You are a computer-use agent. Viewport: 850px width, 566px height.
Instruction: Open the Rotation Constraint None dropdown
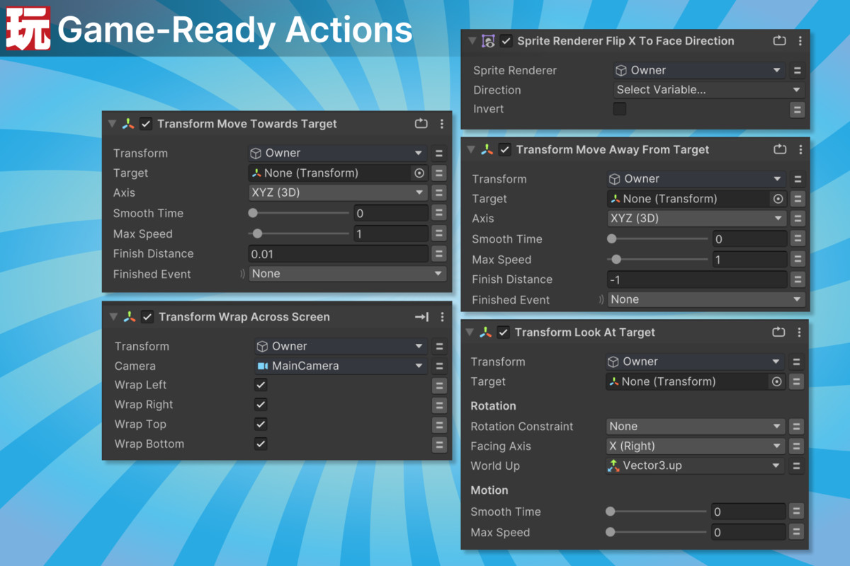pos(696,427)
